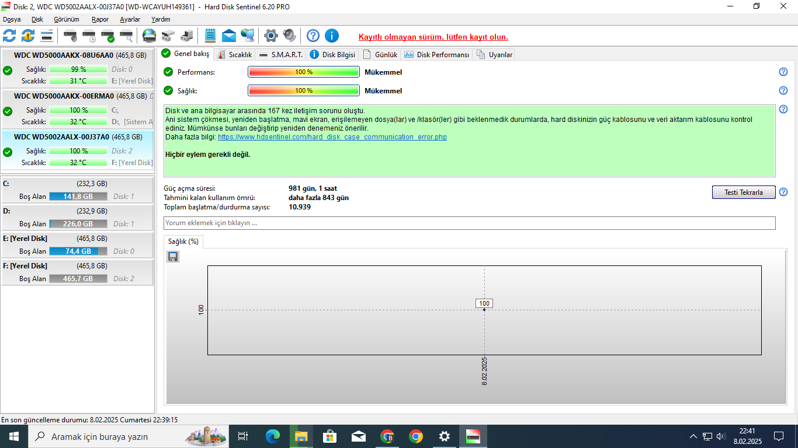Select disk WDC WD5000AAKX-08U6AA0
Image resolution: width=798 pixels, height=448 pixels.
tap(78, 68)
